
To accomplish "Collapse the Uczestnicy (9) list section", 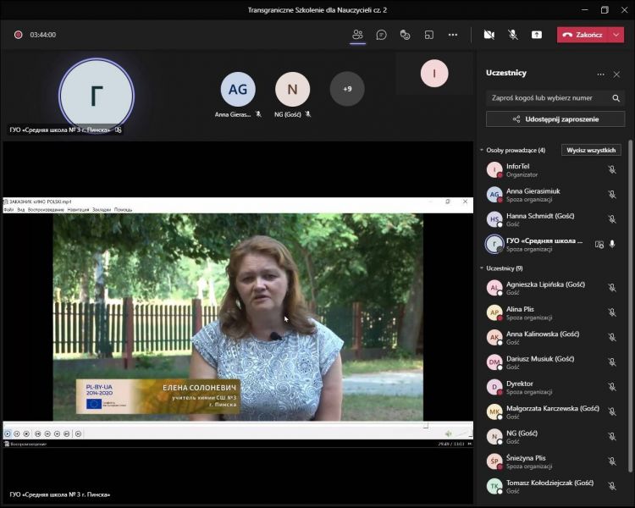I will [482, 268].
